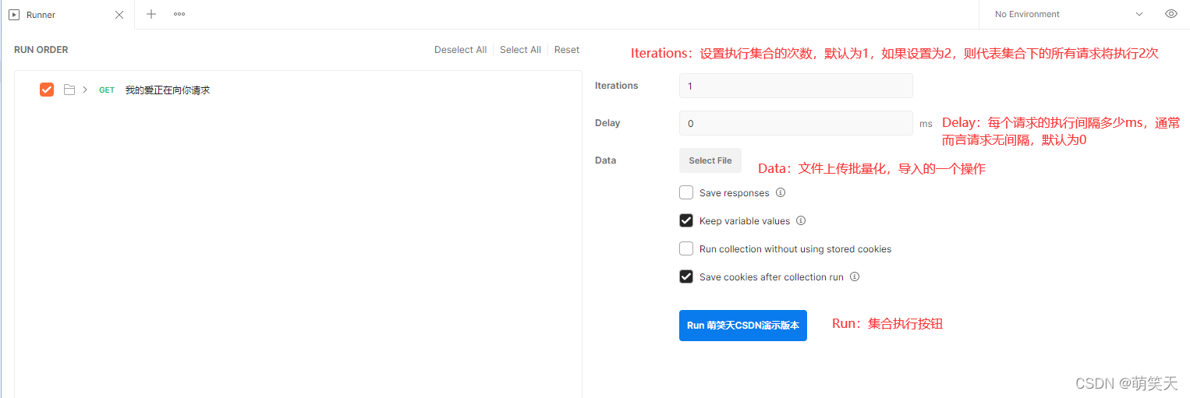Screen dimensions: 1190x398
Task: Select the Runner tab label
Action: tap(41, 15)
